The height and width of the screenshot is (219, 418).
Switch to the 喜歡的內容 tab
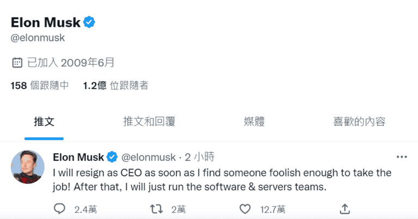click(x=359, y=121)
